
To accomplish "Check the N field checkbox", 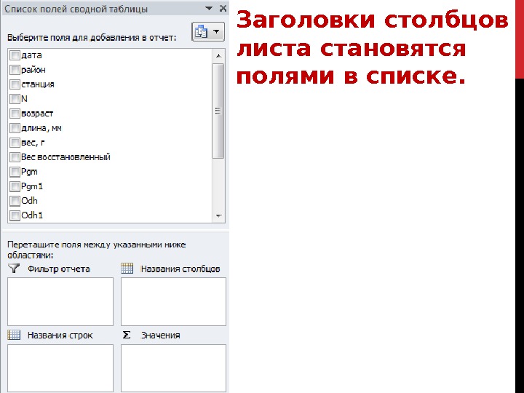I will coord(15,99).
